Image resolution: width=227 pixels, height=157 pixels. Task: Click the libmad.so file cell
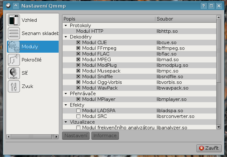[x=167, y=60]
